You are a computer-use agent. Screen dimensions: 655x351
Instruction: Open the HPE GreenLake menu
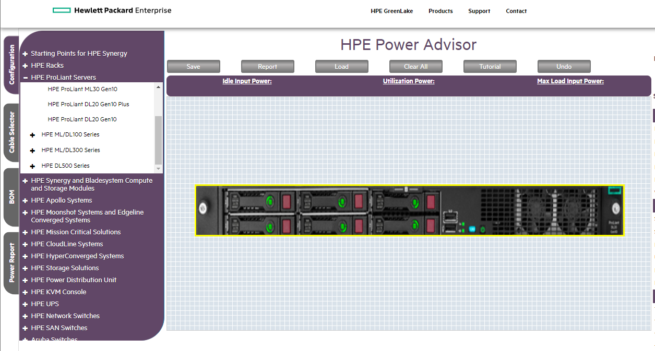391,11
